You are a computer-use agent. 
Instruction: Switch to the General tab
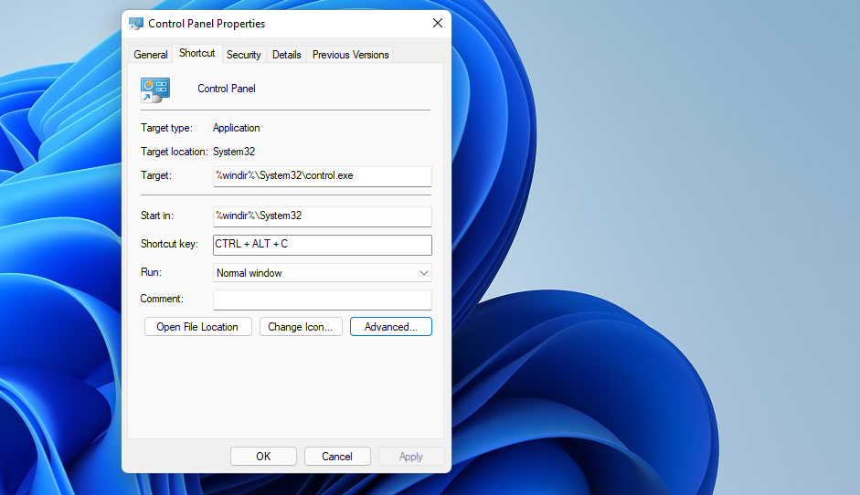(150, 55)
